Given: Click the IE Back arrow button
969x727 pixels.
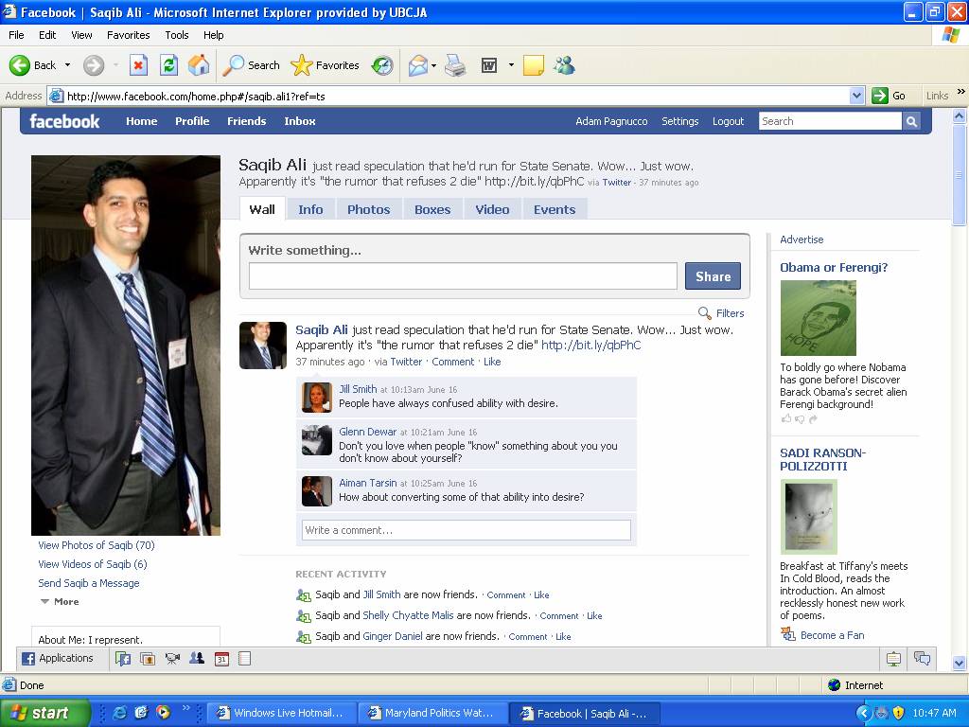Looking at the screenshot, I should click(20, 65).
